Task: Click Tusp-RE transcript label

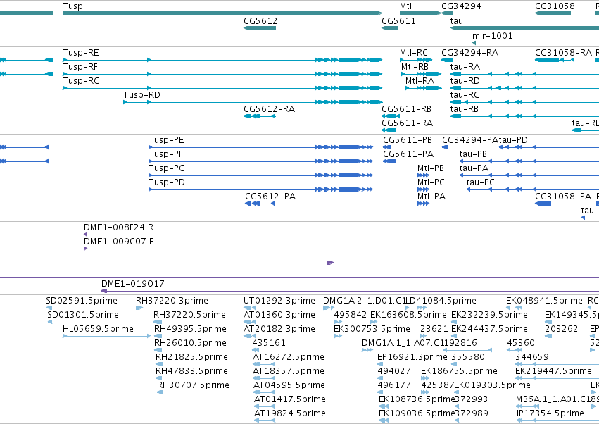Action: coord(81,53)
